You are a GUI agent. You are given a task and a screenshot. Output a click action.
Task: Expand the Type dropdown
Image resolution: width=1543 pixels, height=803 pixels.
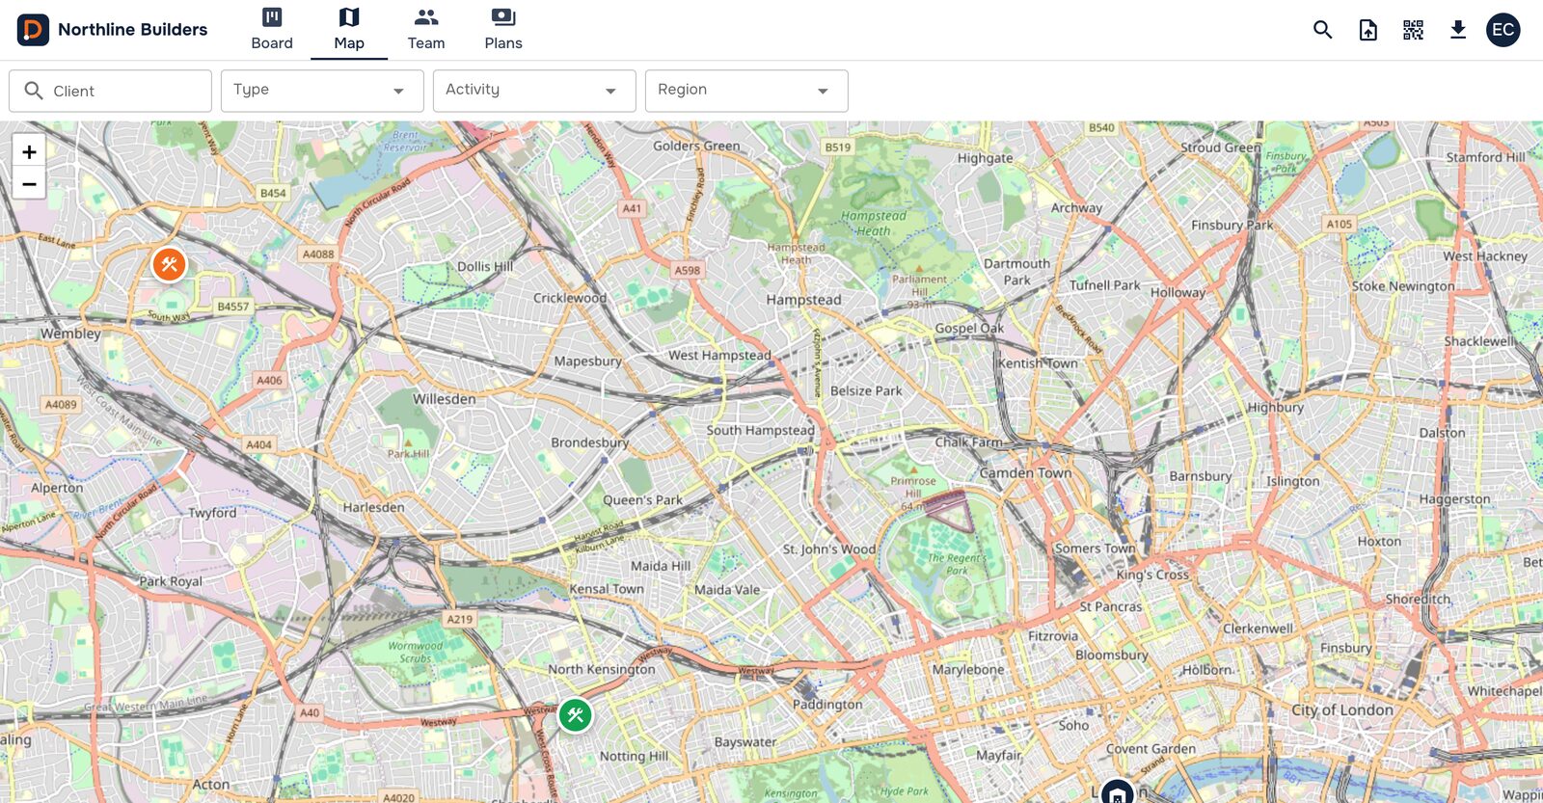(x=322, y=91)
